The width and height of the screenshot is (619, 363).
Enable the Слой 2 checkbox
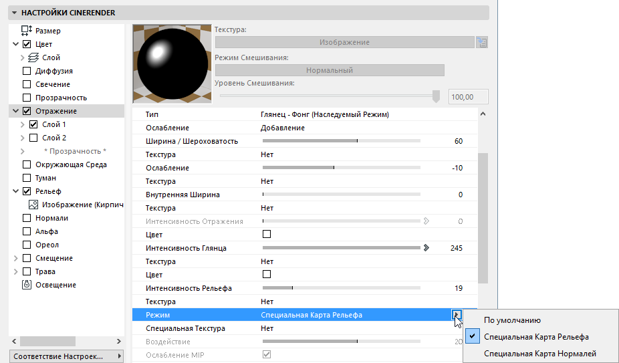pyautogui.click(x=33, y=138)
